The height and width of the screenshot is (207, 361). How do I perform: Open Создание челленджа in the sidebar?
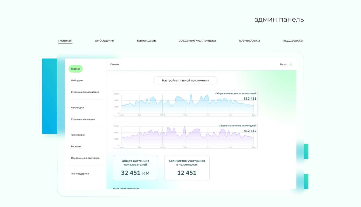(x=83, y=119)
